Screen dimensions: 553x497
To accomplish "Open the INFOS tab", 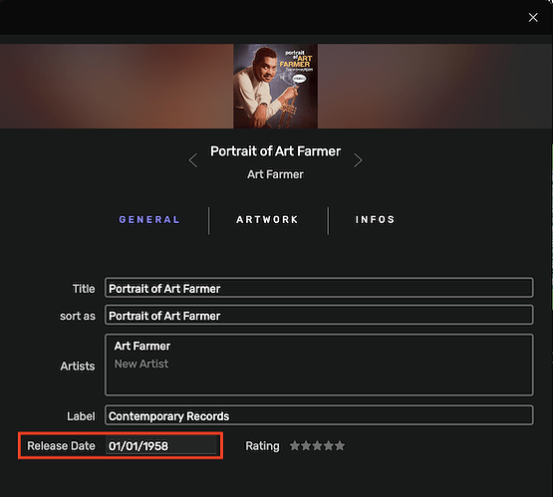I will point(375,219).
